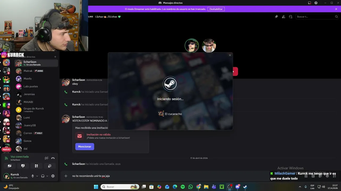Screen dimensions: 341x191
Task: Open the Kurrck user profile panel
Action: 16,176
